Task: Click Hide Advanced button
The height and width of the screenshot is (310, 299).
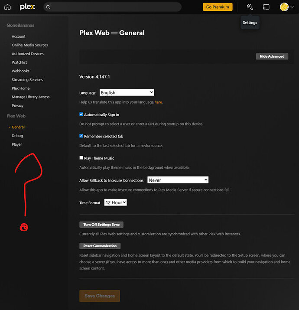Action: (272, 56)
